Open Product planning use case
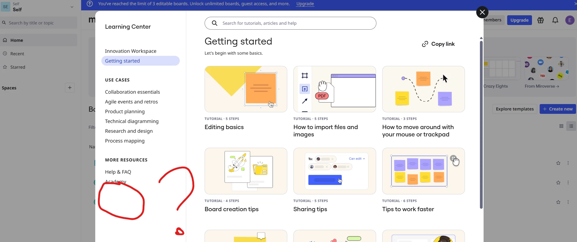The height and width of the screenshot is (242, 577). (125, 111)
